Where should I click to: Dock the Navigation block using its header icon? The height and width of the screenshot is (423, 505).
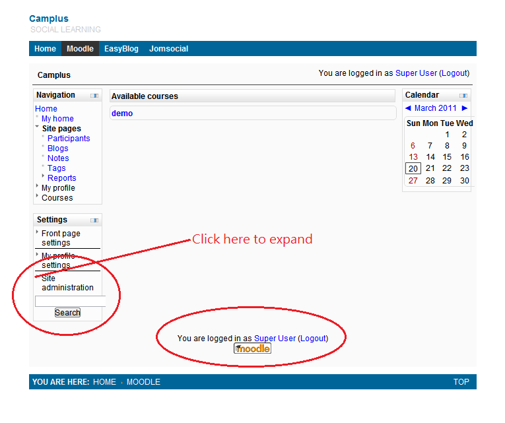point(94,96)
